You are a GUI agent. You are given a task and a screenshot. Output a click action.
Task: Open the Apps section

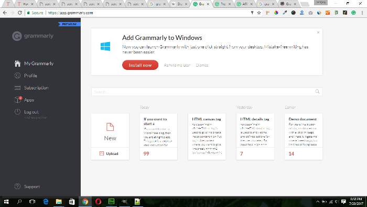(29, 100)
